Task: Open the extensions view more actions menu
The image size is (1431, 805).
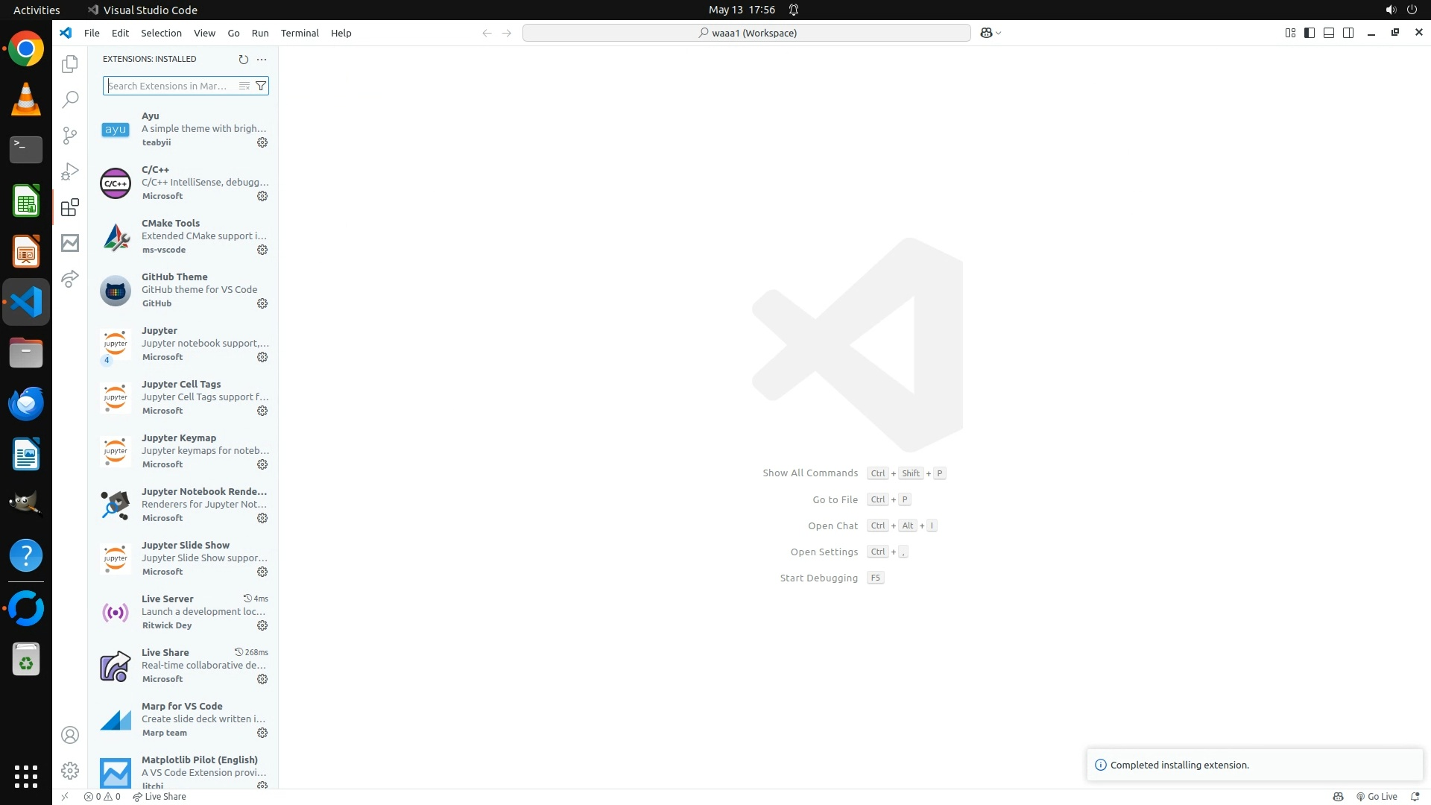Action: 262,59
